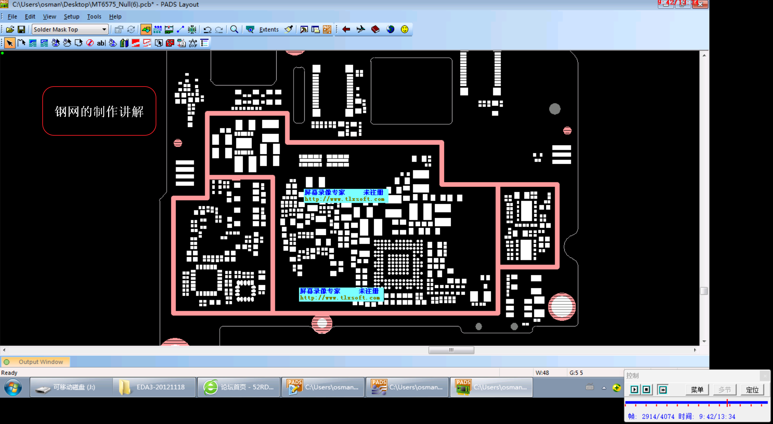Open the BGA toolbar chip icon
This screenshot has width=773, height=424.
(192, 29)
